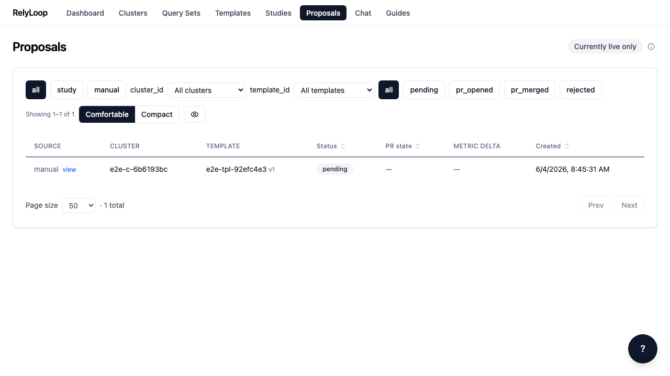The height and width of the screenshot is (376, 670).
Task: Switch to Comfortable density
Action: tap(107, 114)
